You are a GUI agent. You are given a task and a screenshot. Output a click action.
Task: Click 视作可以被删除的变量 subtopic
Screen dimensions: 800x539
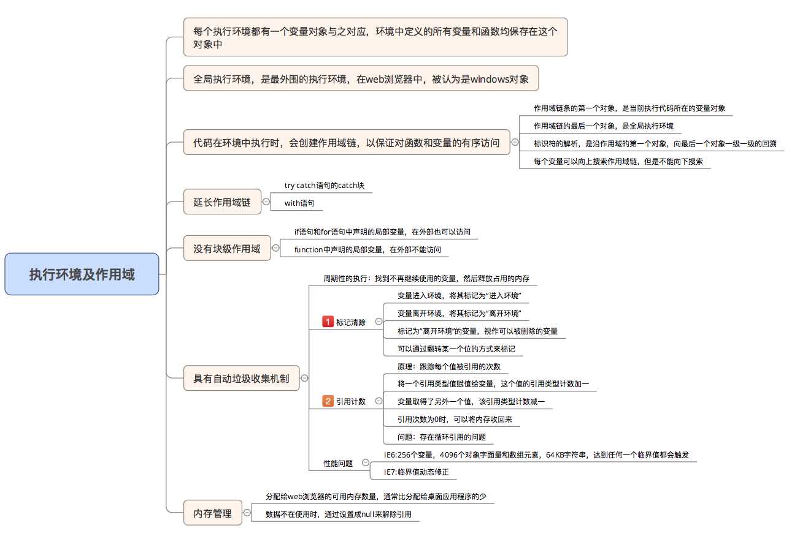[477, 331]
